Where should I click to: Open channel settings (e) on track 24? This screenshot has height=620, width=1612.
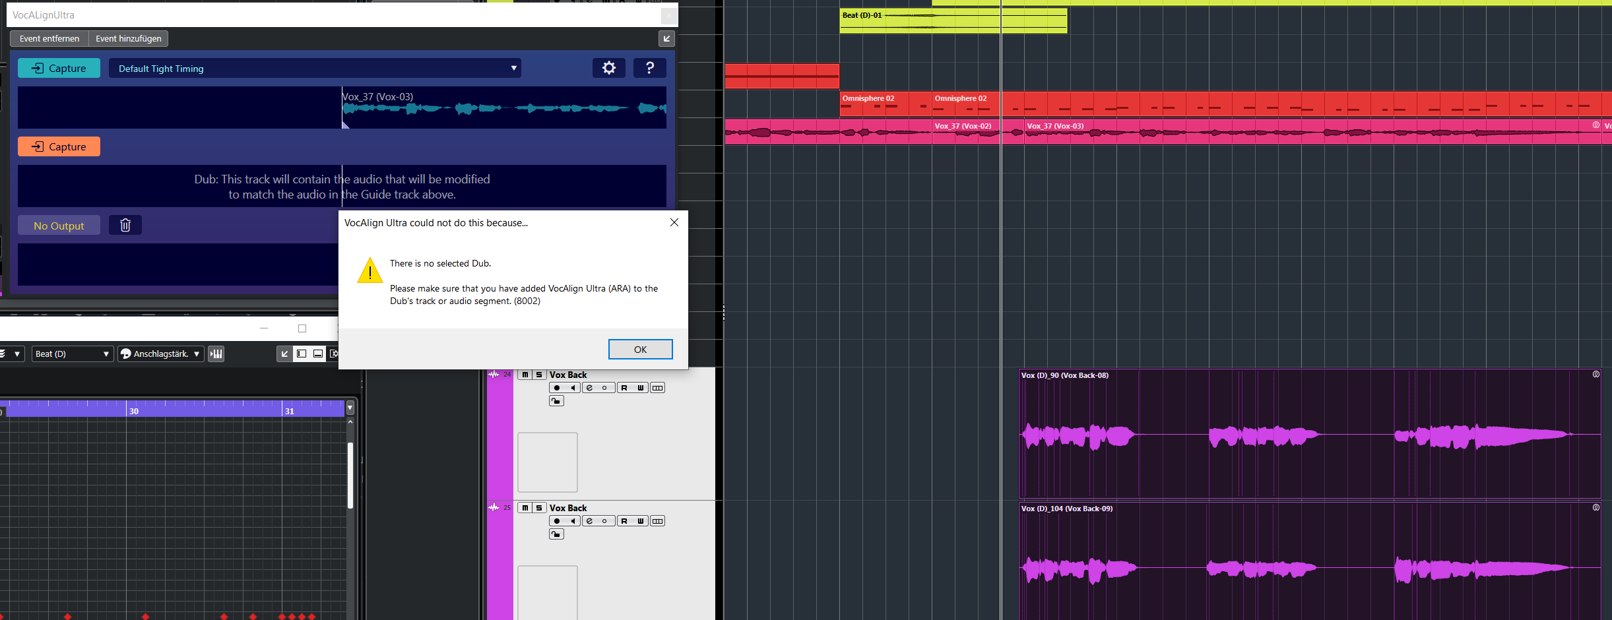pos(589,388)
